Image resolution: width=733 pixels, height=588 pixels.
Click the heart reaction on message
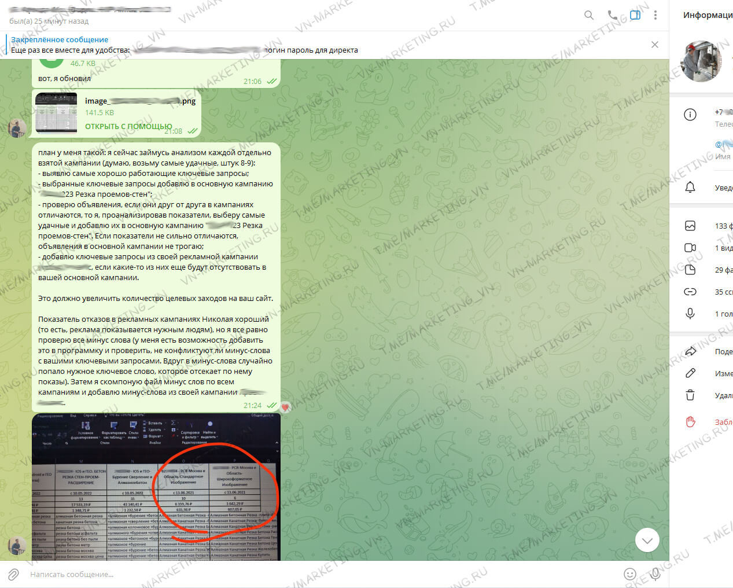coord(285,407)
